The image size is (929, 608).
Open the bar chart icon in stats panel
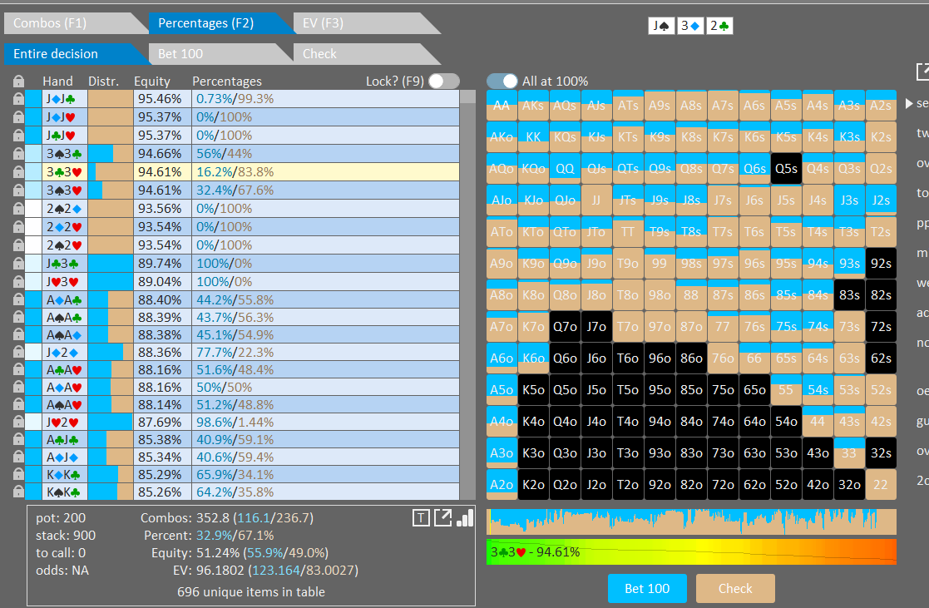[466, 519]
